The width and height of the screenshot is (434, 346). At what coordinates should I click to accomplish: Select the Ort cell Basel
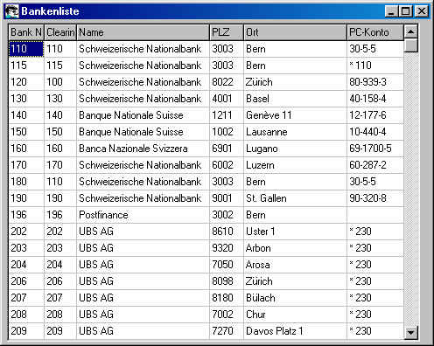click(x=296, y=99)
